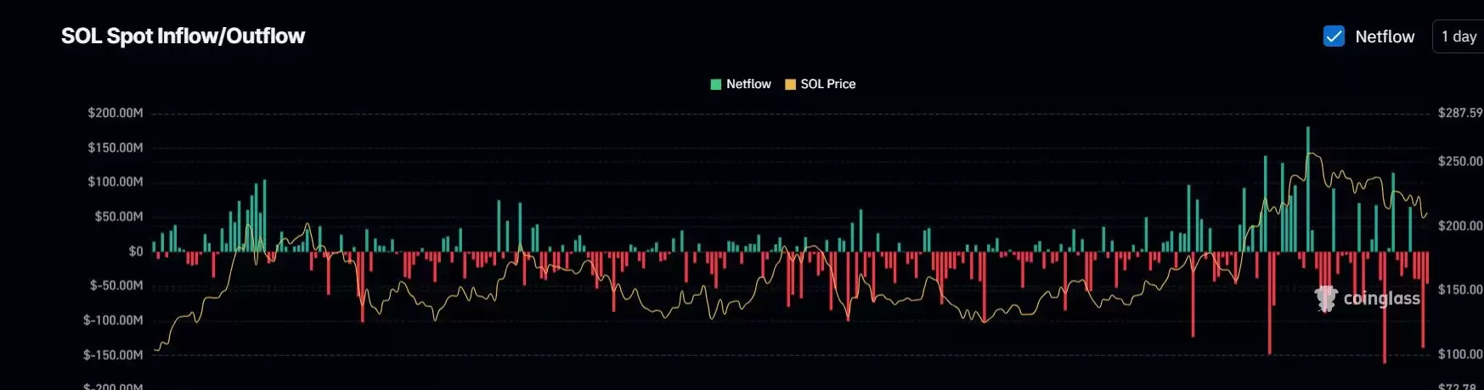Click the $0 baseline axis label
Screen dimensions: 1484x390
tap(136, 251)
